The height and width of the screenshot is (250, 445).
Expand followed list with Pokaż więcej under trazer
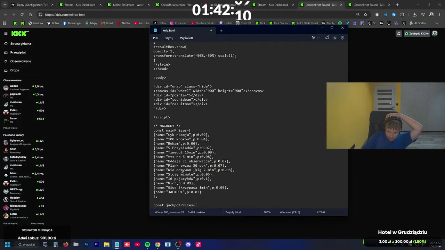pos(10,128)
